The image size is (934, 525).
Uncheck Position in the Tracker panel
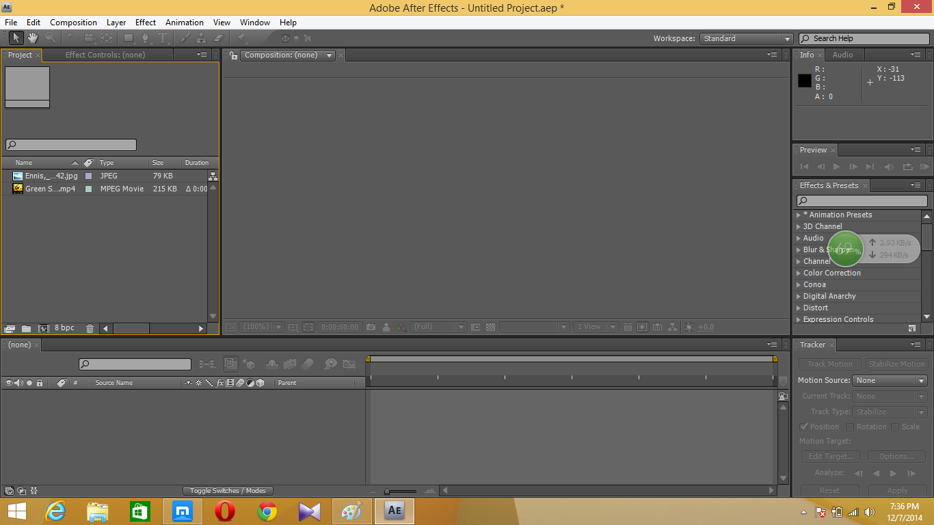click(x=804, y=426)
